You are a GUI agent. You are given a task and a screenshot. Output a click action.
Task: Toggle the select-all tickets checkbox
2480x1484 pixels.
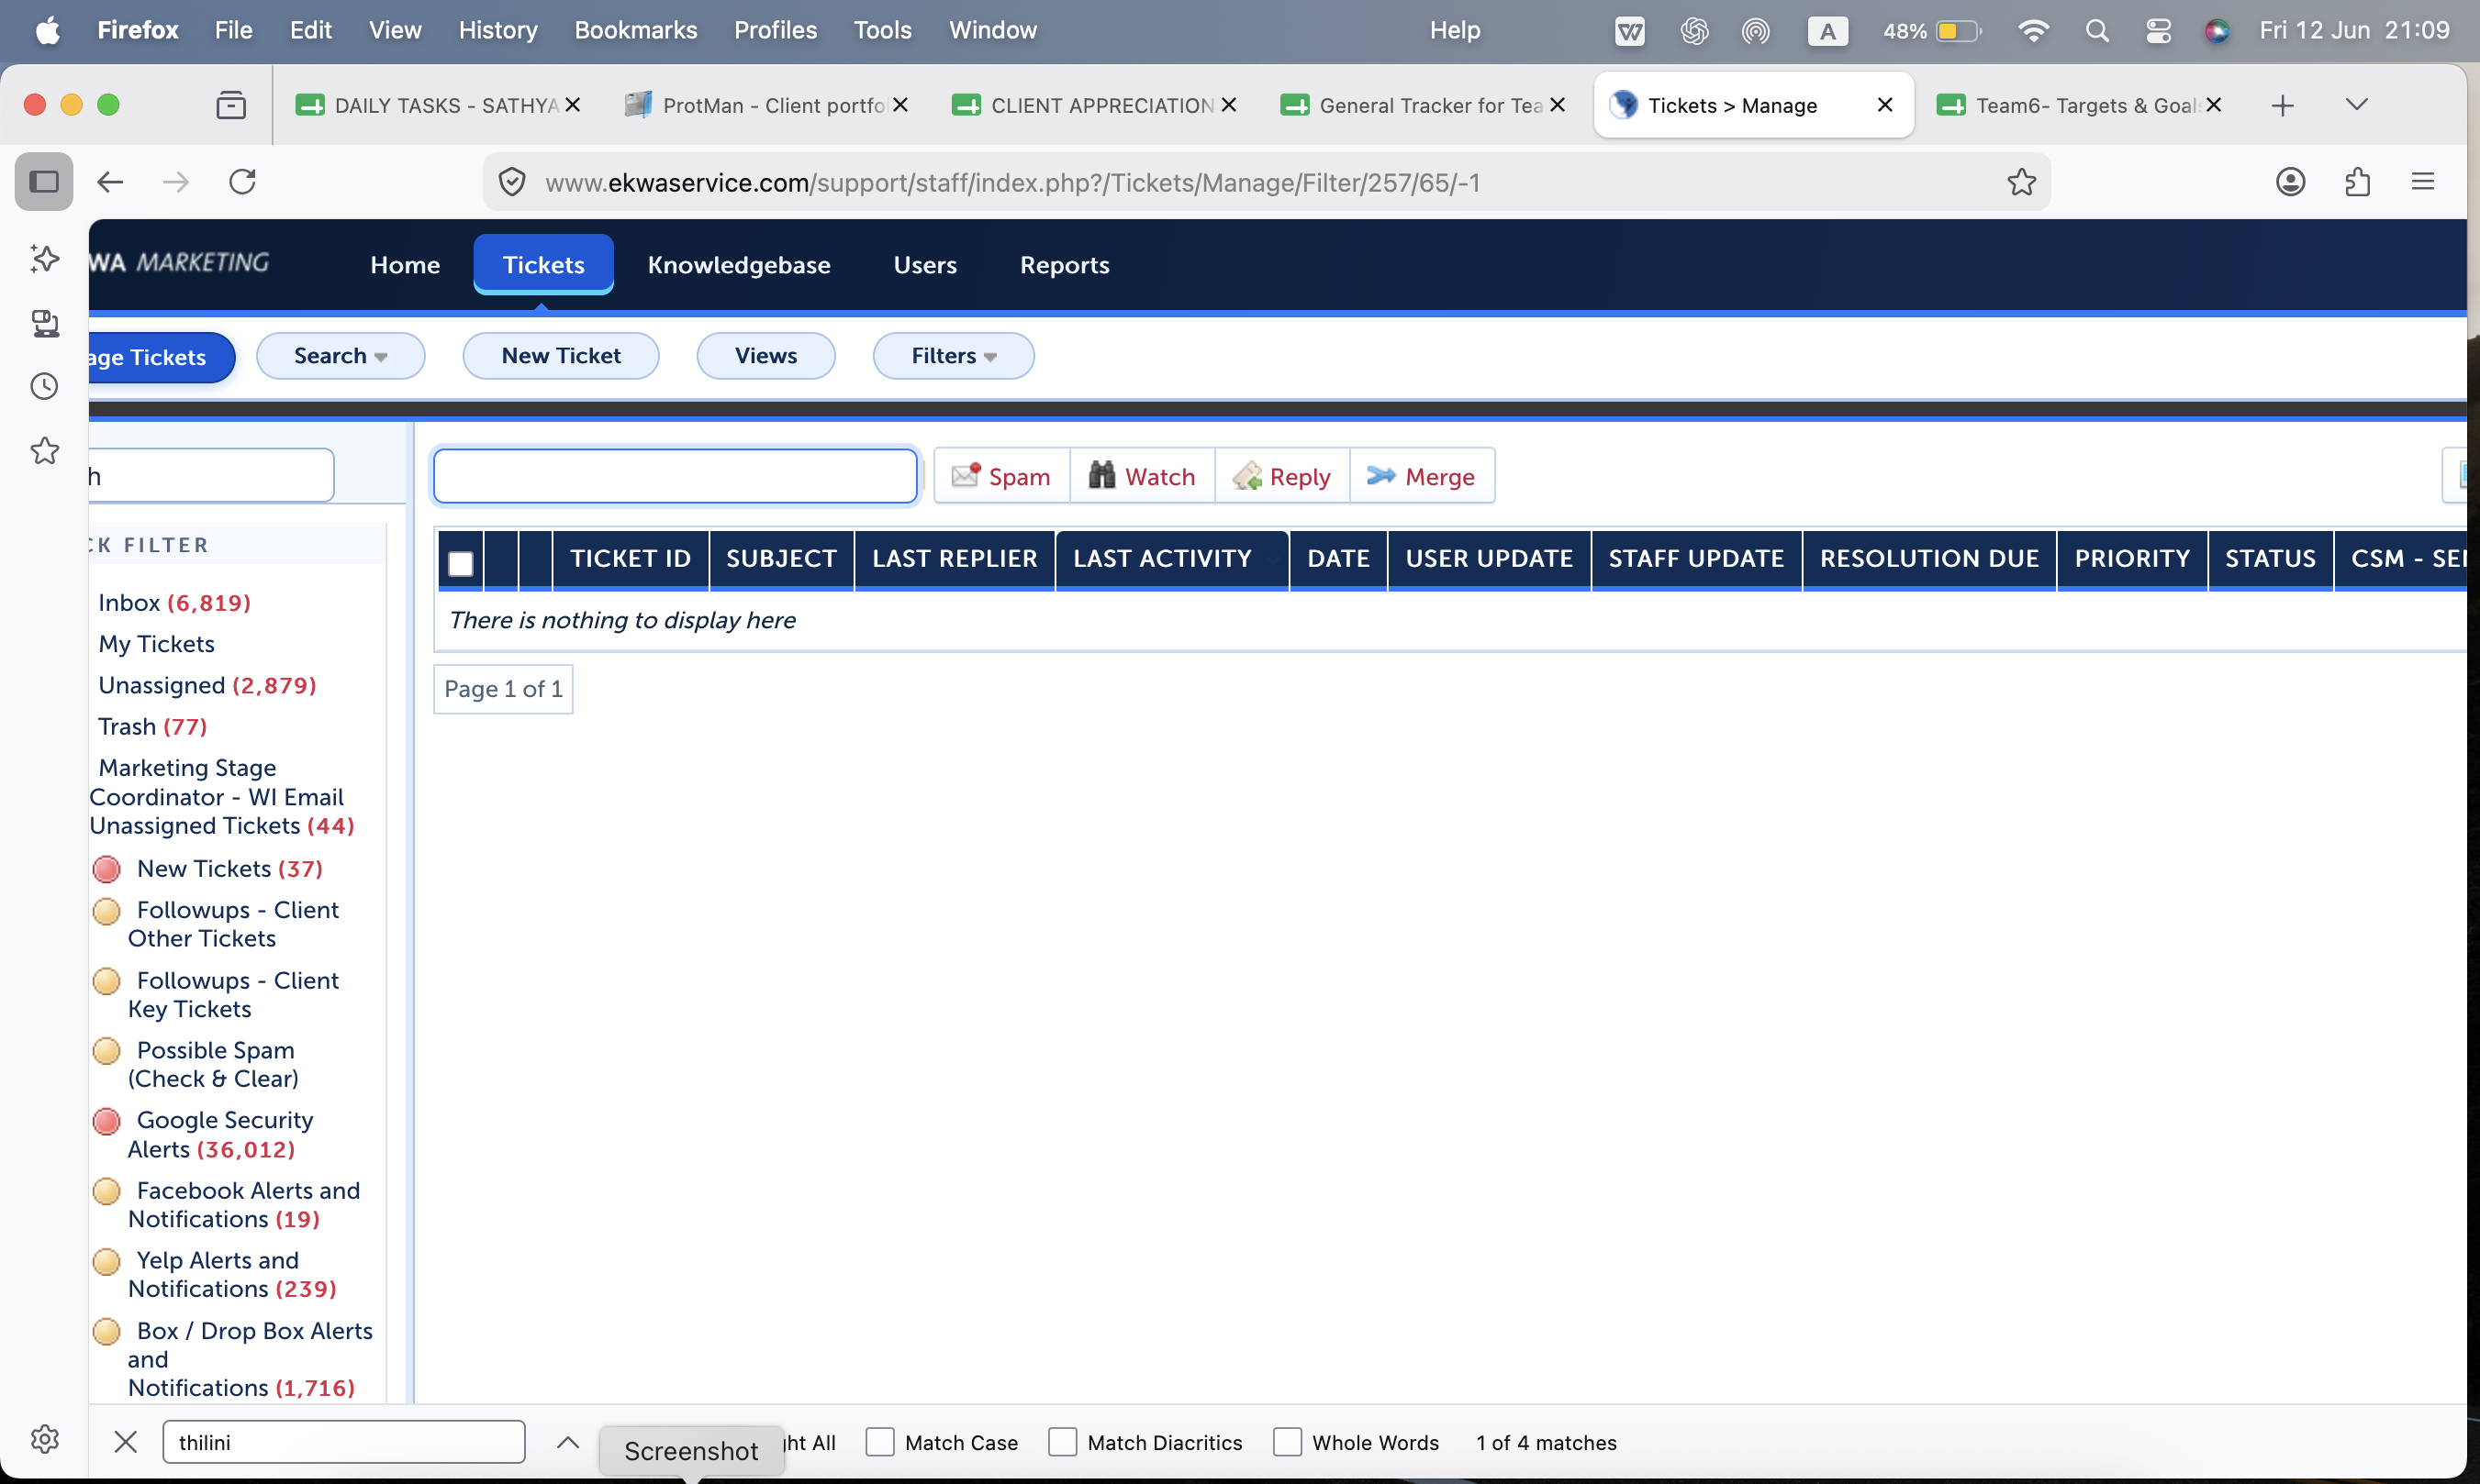(461, 564)
